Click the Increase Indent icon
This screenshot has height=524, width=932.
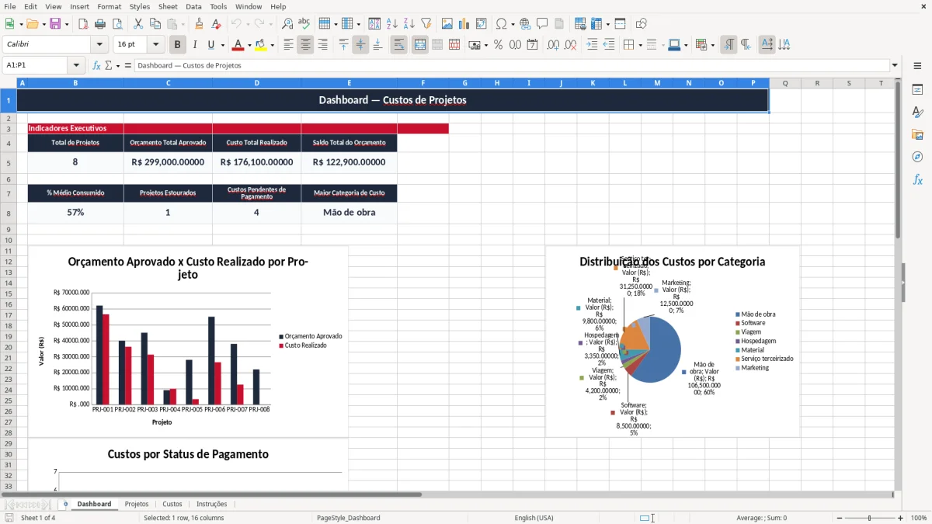click(x=592, y=45)
